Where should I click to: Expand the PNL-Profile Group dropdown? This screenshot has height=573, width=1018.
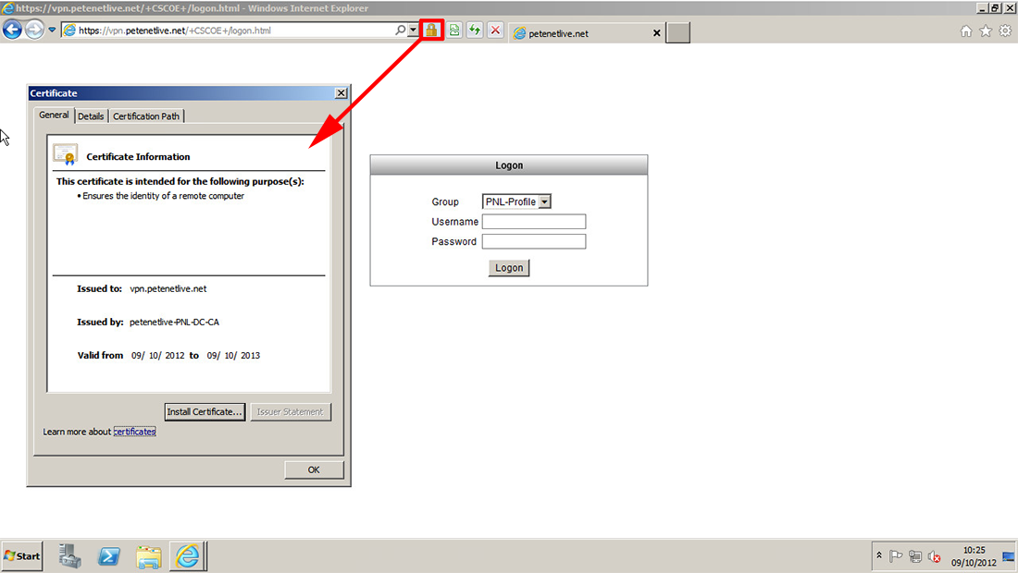pos(545,201)
